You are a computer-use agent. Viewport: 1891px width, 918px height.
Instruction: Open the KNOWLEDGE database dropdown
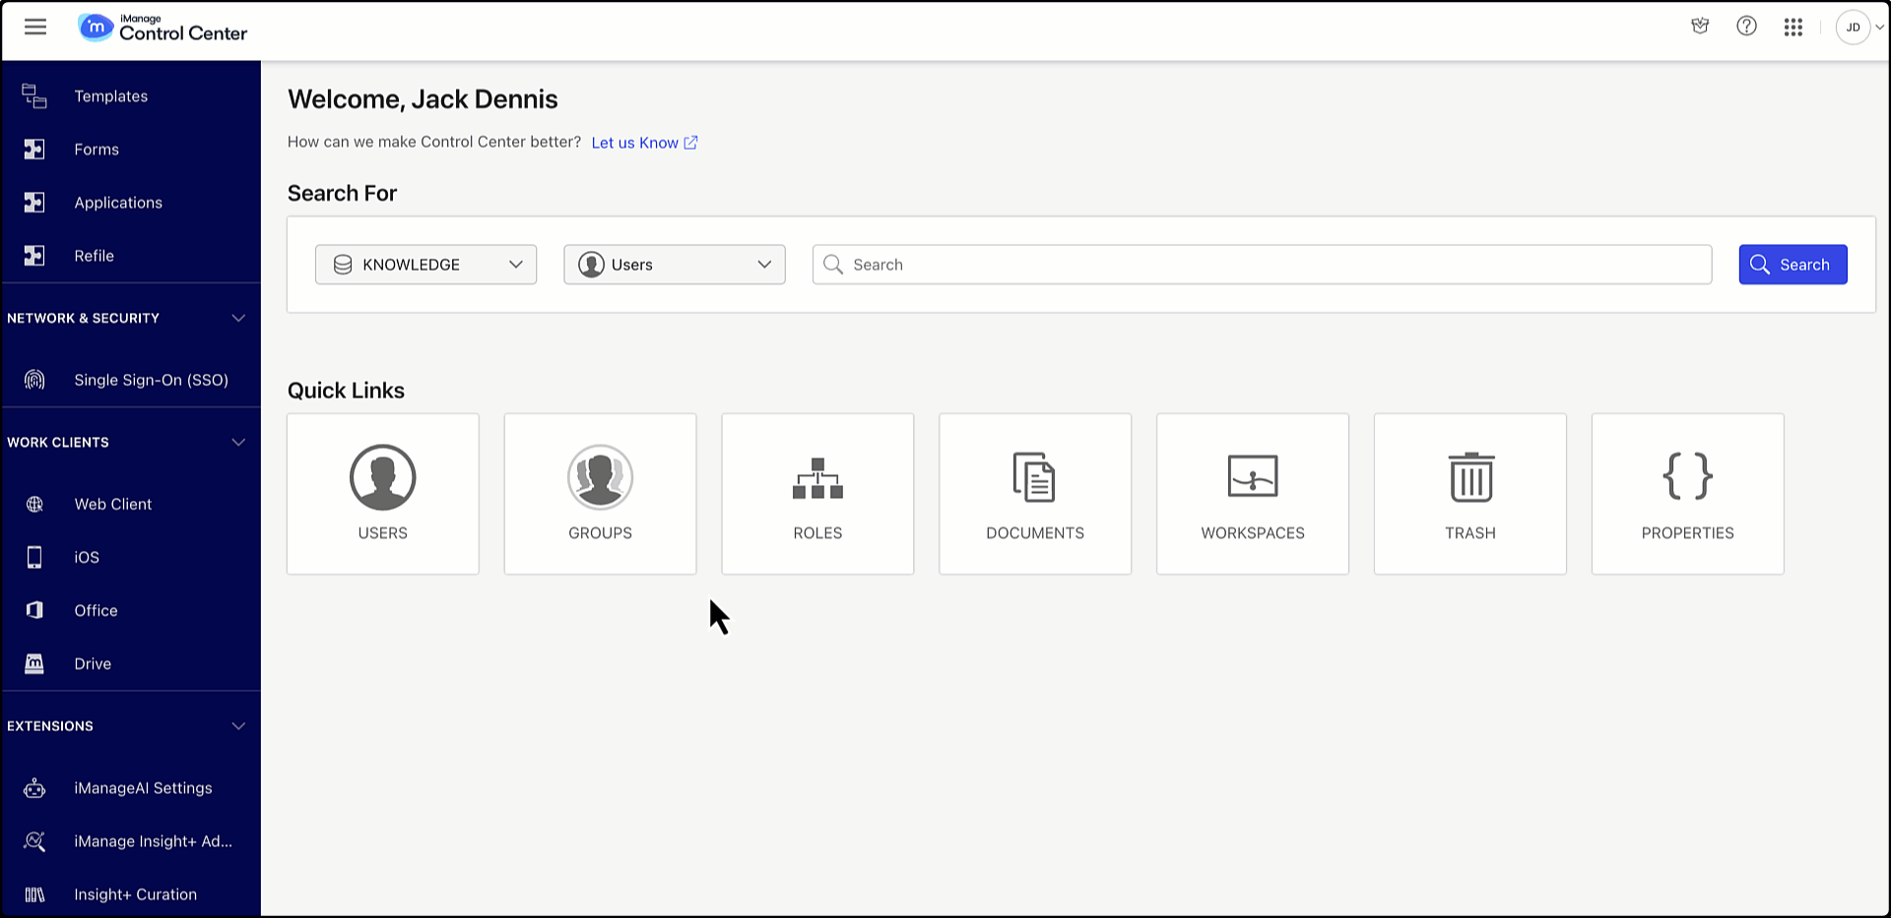[425, 264]
